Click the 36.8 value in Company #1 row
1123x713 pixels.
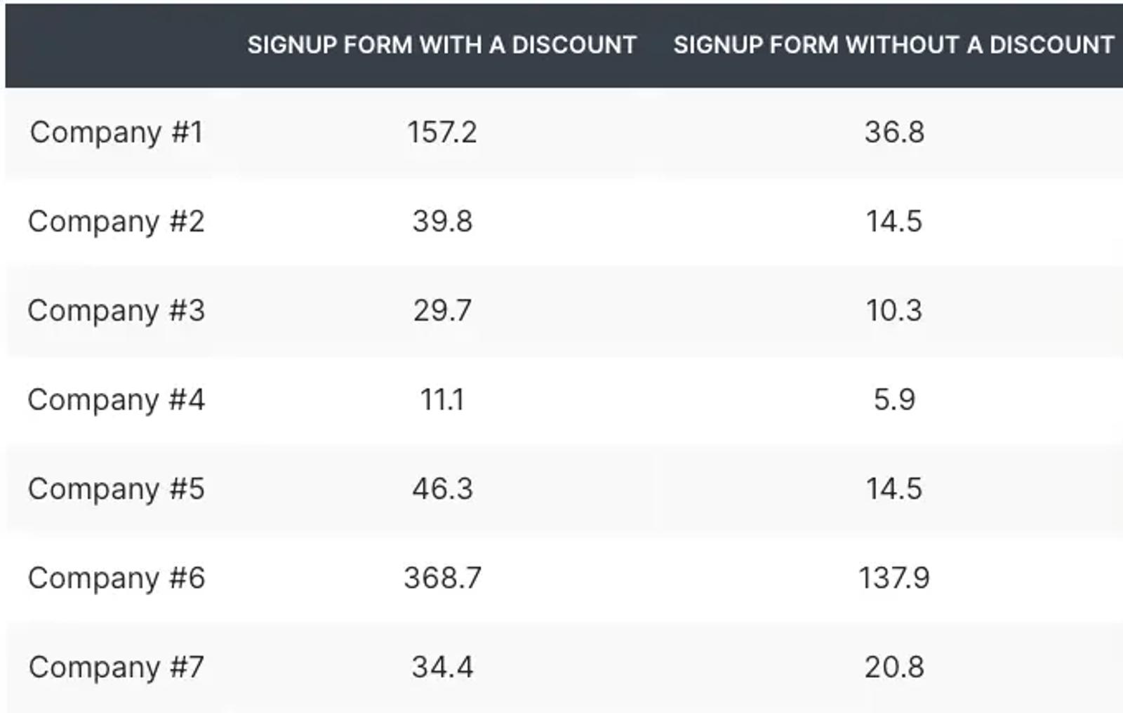[x=894, y=132]
